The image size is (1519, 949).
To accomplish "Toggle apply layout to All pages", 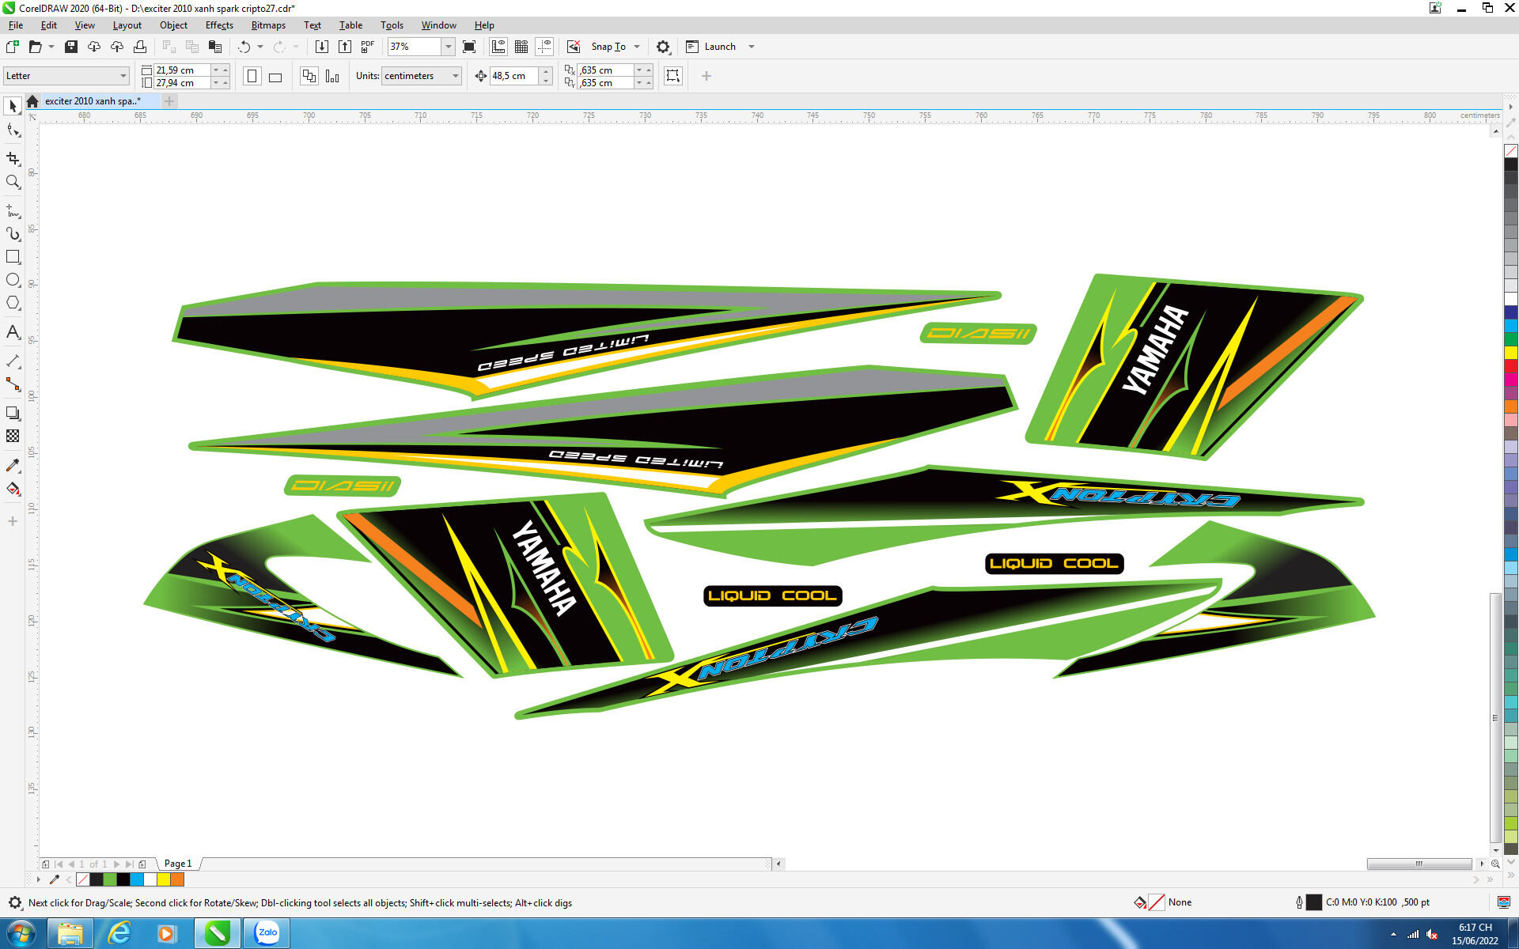I will (x=309, y=76).
